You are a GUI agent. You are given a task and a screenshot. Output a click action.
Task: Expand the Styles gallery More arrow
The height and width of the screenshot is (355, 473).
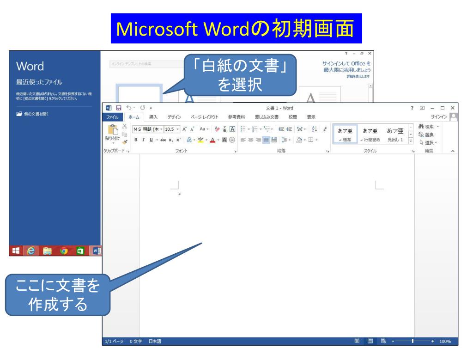[411, 141]
